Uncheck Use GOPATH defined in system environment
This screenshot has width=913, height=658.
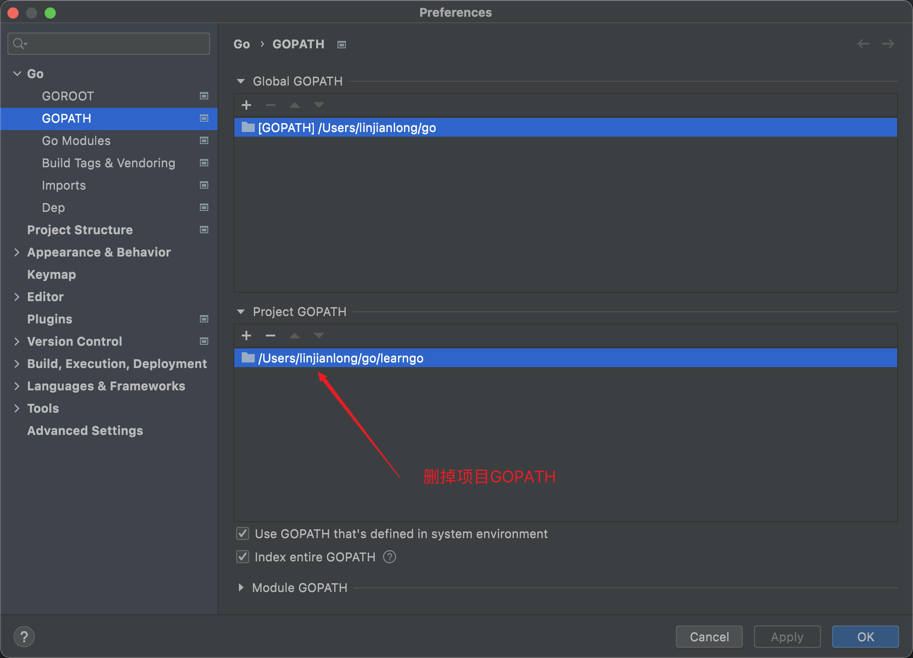click(242, 533)
